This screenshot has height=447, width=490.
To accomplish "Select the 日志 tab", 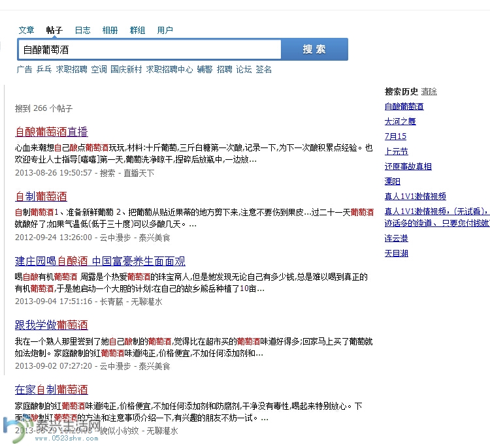I will point(82,30).
